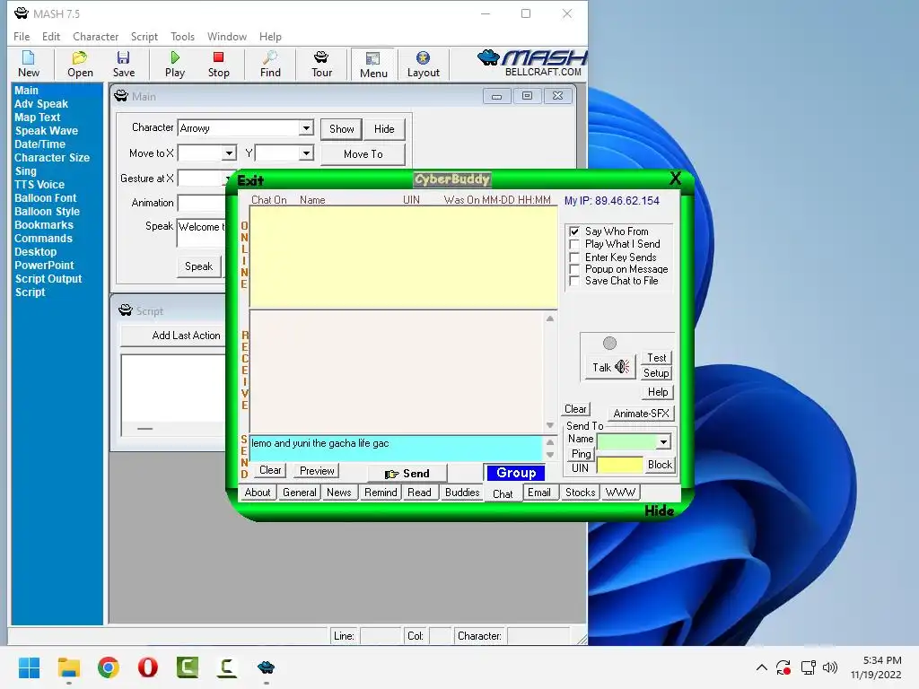Image resolution: width=919 pixels, height=689 pixels.
Task: Click the MASH icon in Script window title
Action: point(126,310)
